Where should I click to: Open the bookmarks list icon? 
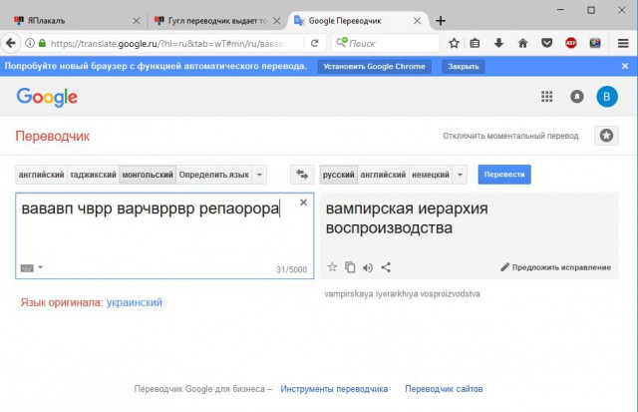[475, 43]
